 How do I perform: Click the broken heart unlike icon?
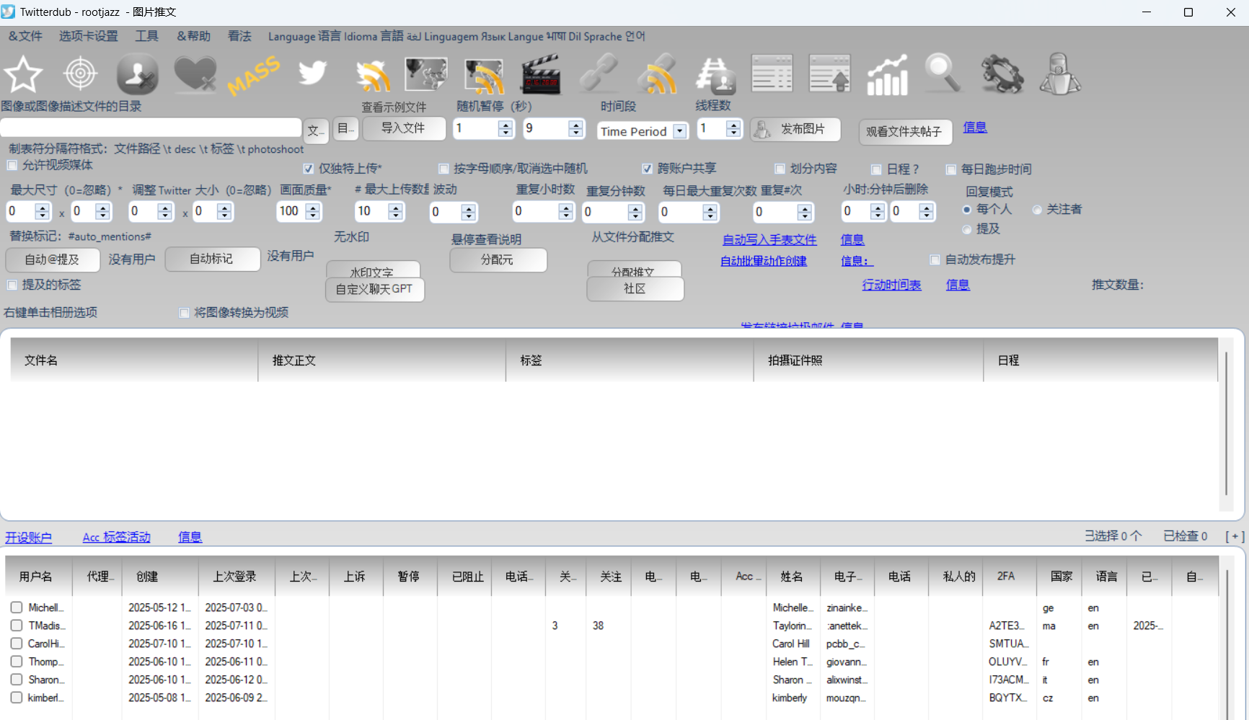coord(195,74)
